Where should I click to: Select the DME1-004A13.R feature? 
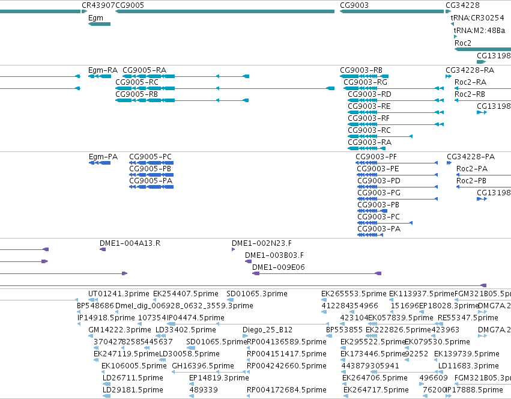(103, 249)
